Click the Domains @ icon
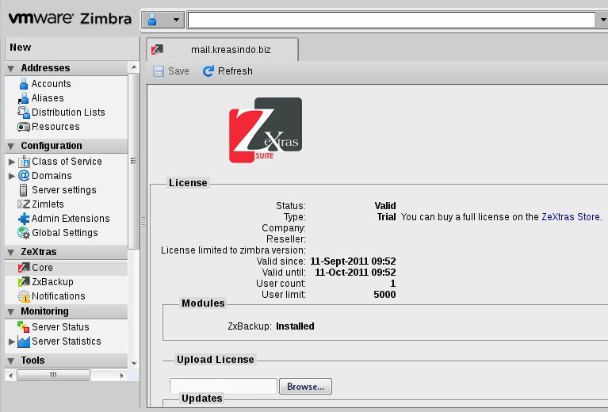The image size is (608, 412). 24,176
